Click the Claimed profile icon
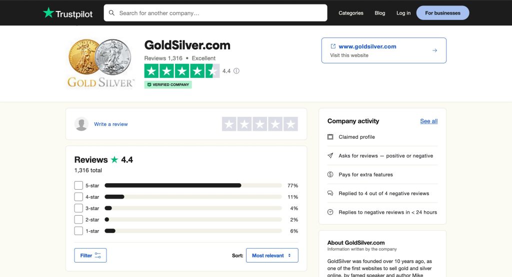Viewport: 512px width, 277px height. (x=330, y=137)
